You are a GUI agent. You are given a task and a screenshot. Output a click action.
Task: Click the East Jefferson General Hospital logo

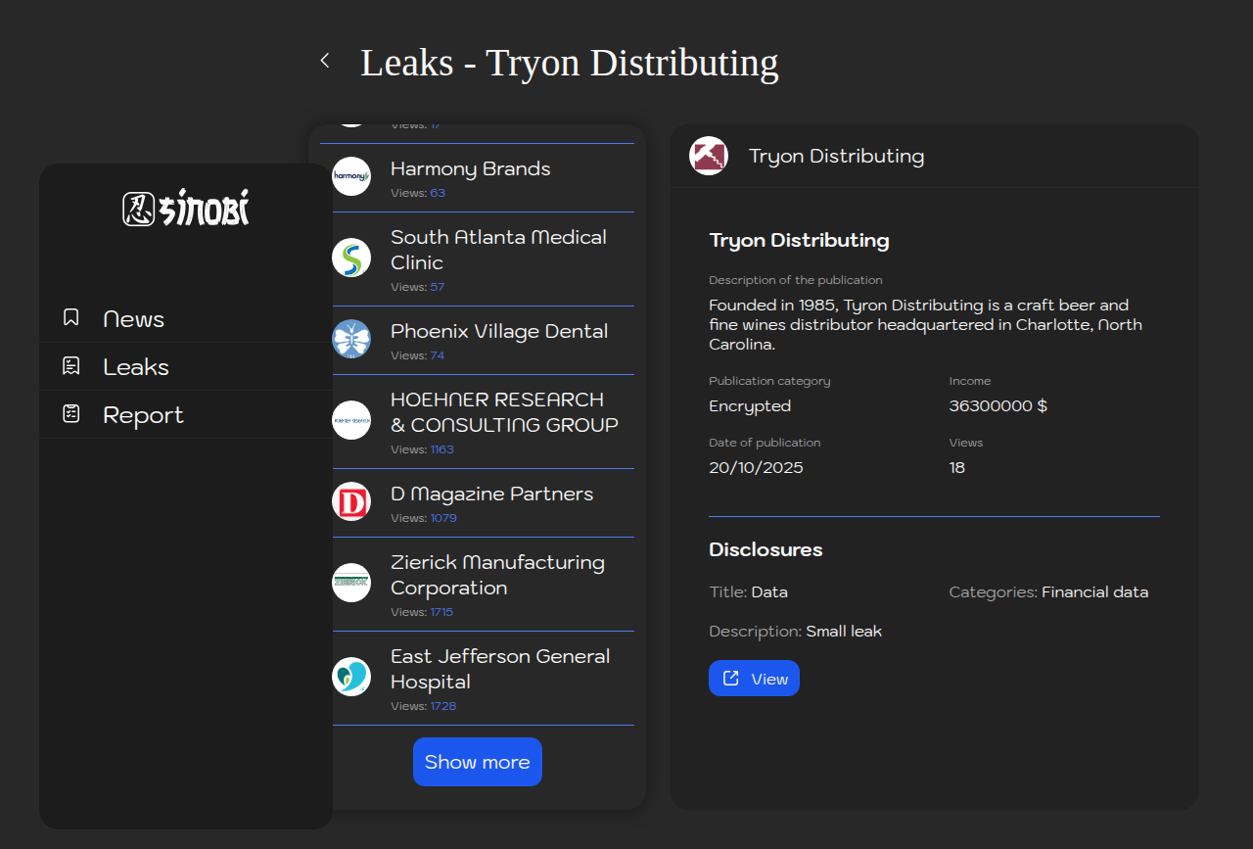coord(351,677)
